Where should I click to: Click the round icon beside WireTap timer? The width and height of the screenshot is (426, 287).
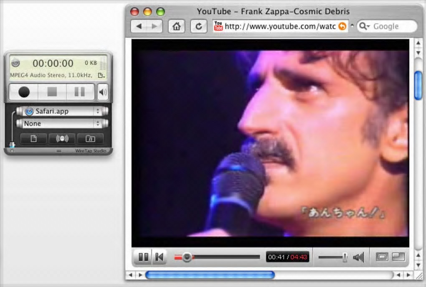[15, 63]
